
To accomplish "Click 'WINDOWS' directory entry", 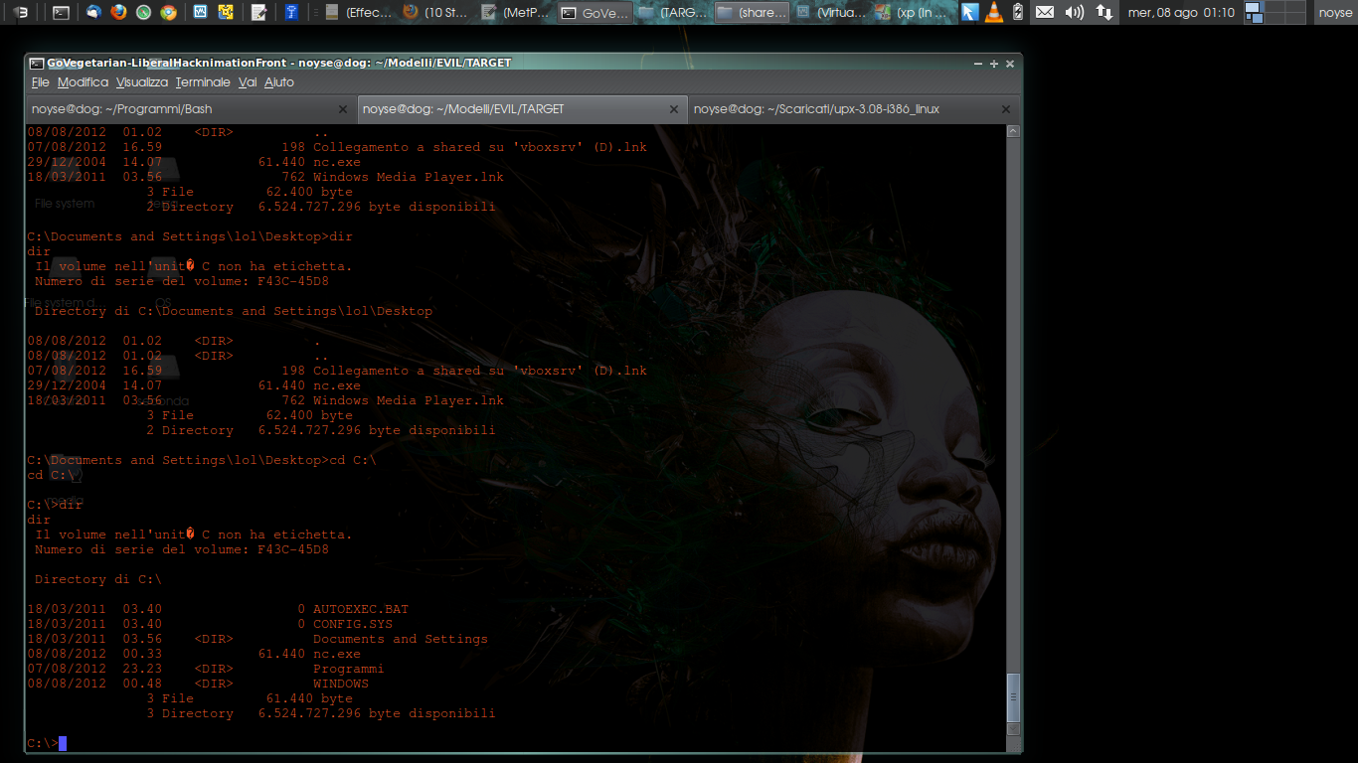I will pyautogui.click(x=341, y=684).
